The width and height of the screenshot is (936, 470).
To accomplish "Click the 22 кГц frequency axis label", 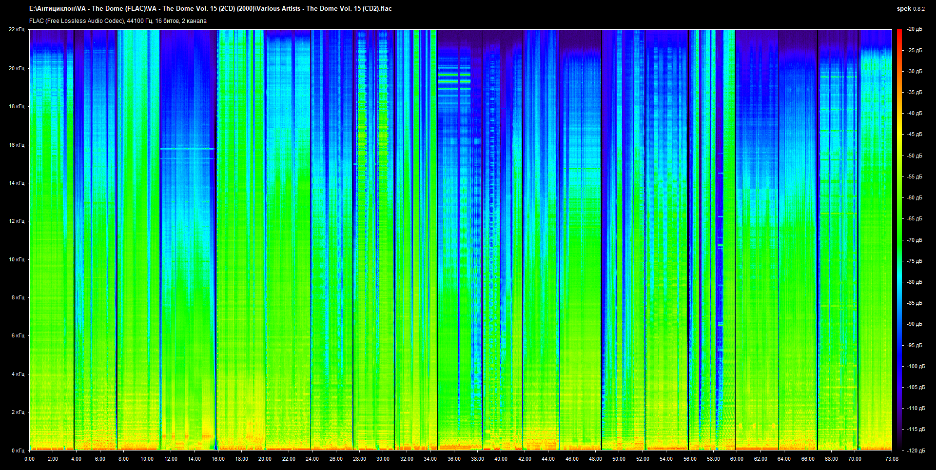I will 16,29.
